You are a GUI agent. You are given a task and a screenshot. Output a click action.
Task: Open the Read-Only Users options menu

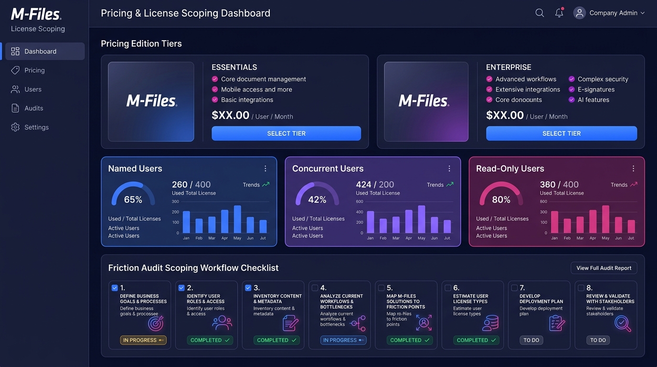point(633,169)
